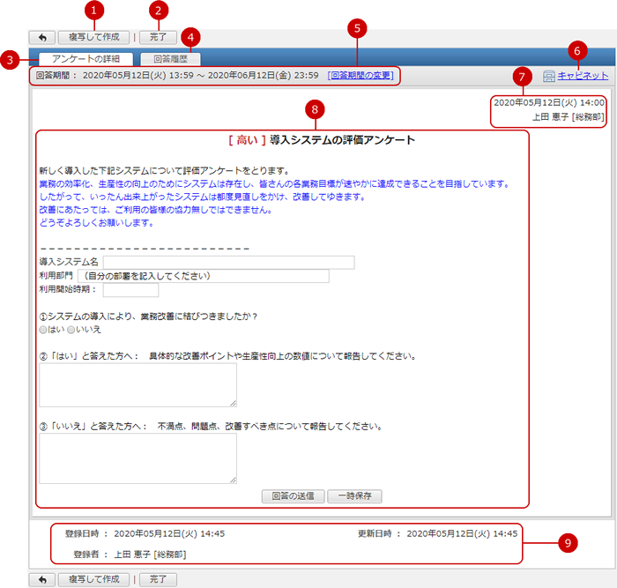Open the キャビネット link

583,77
